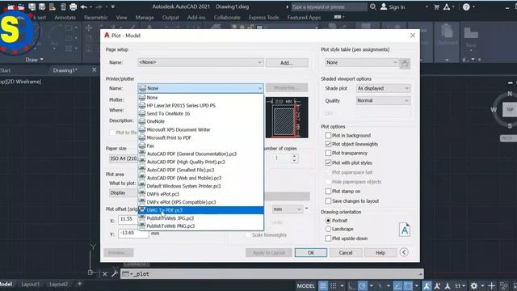Expand the Draw panel dropdown on ribbon

pos(34,60)
